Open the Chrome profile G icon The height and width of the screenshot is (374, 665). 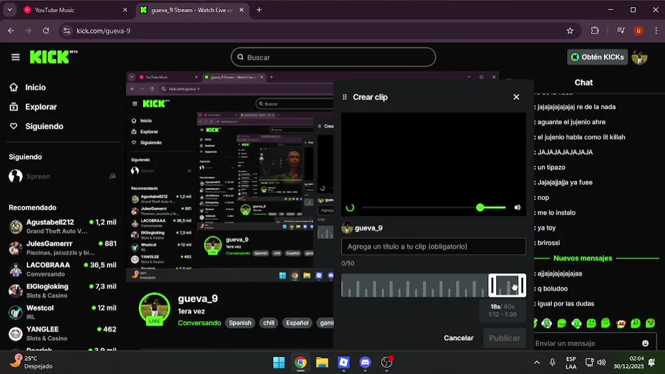(x=639, y=31)
